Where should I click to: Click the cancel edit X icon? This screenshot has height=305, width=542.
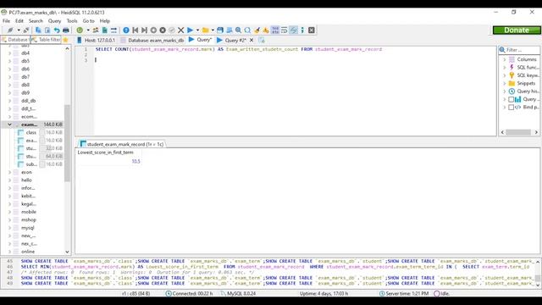pos(180,30)
